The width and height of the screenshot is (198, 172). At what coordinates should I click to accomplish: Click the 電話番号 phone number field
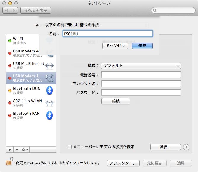(141, 75)
